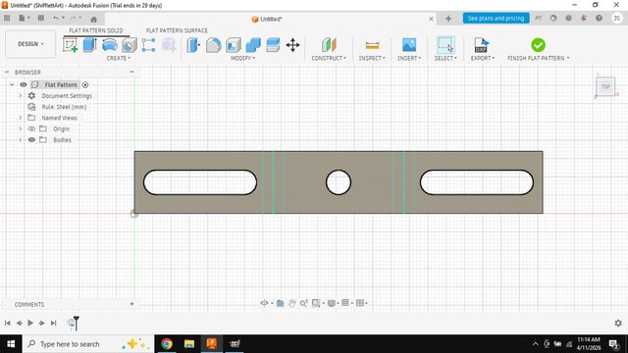The height and width of the screenshot is (353, 628).
Task: Click the Insert image icon
Action: tap(409, 45)
